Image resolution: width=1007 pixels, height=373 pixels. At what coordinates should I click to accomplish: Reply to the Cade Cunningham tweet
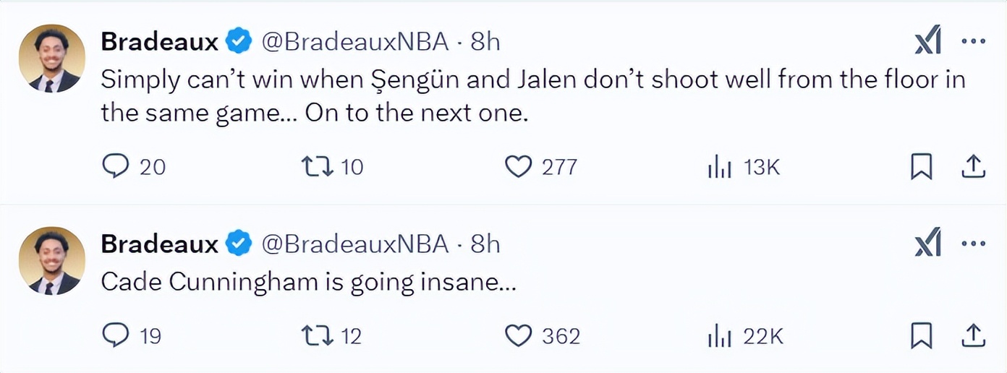(115, 335)
